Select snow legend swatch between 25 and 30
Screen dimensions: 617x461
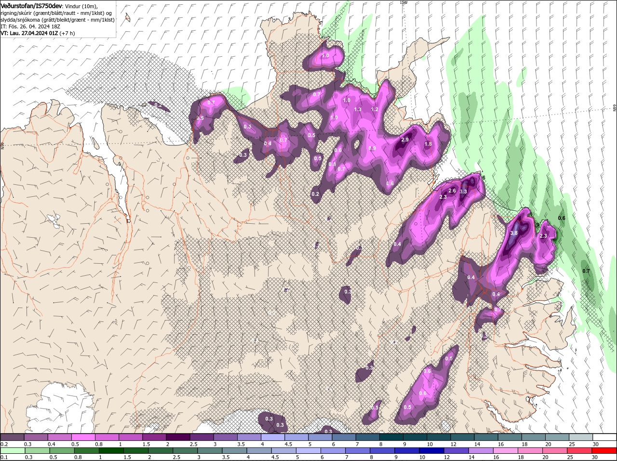[581, 437]
